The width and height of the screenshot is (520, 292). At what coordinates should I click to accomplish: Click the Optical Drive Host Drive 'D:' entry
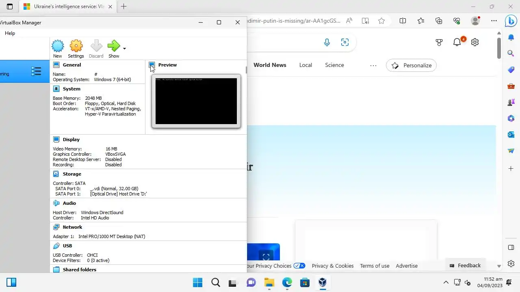click(118, 194)
